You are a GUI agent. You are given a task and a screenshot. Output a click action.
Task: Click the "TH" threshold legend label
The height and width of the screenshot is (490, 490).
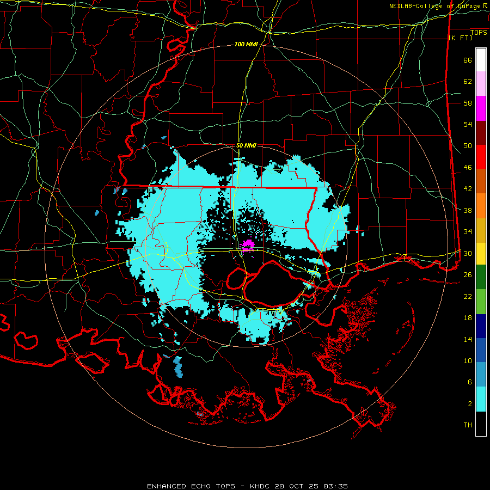(x=468, y=425)
